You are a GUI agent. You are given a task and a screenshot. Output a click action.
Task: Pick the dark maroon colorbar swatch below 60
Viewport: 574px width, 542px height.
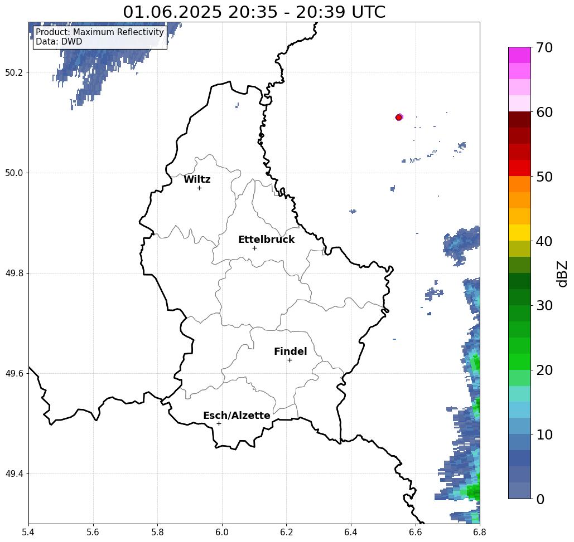click(x=519, y=120)
